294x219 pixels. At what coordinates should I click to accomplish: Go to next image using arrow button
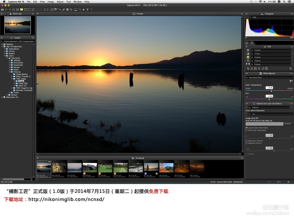point(288,182)
